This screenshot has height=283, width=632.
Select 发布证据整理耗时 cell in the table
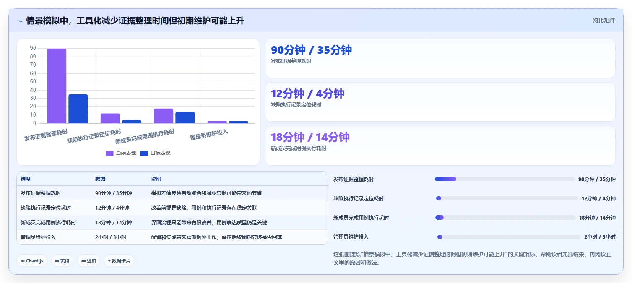(41, 193)
